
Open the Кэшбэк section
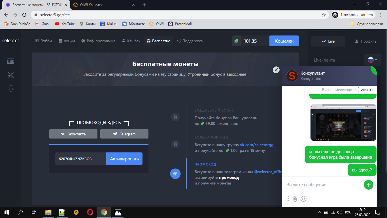(x=131, y=41)
